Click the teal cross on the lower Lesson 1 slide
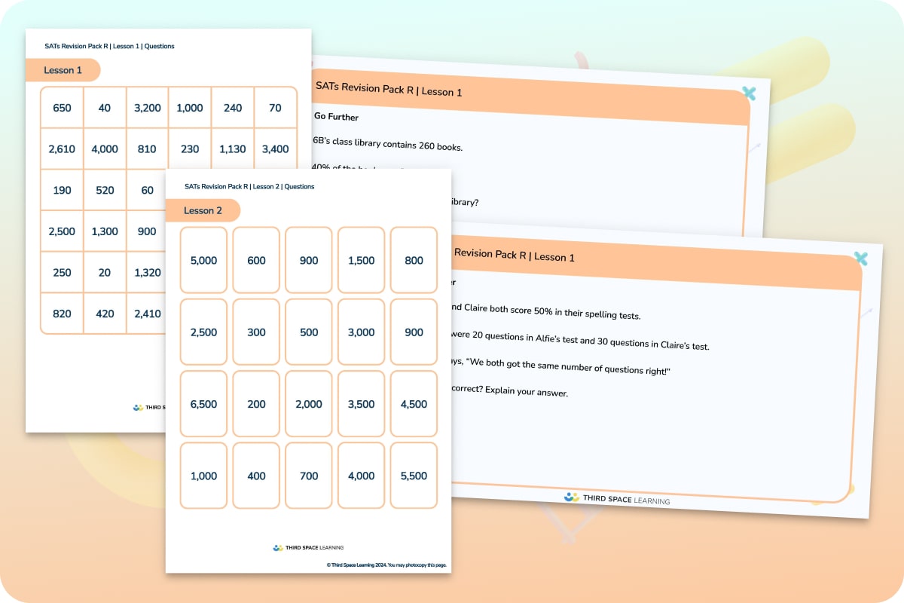 (x=860, y=259)
